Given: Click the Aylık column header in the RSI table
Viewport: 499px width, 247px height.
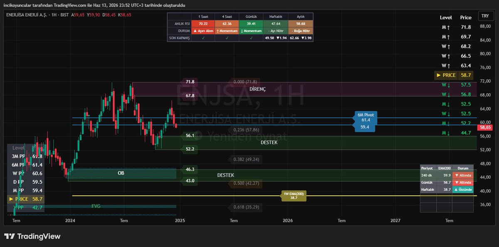Looking at the screenshot, I should point(301,16).
